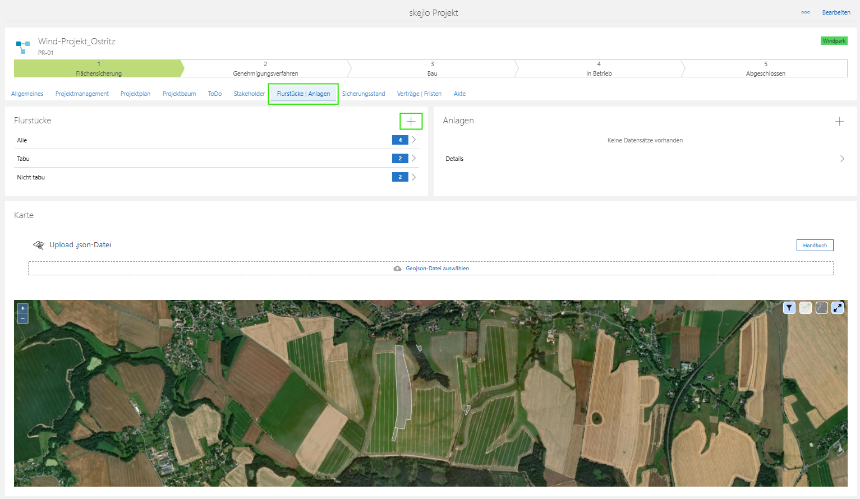Image resolution: width=860 pixels, height=499 pixels.
Task: Select stage 5 Abgeschlossen
Action: (765, 68)
